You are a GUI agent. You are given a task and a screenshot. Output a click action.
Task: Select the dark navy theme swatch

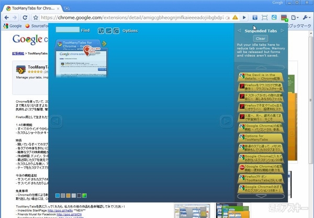79,196
